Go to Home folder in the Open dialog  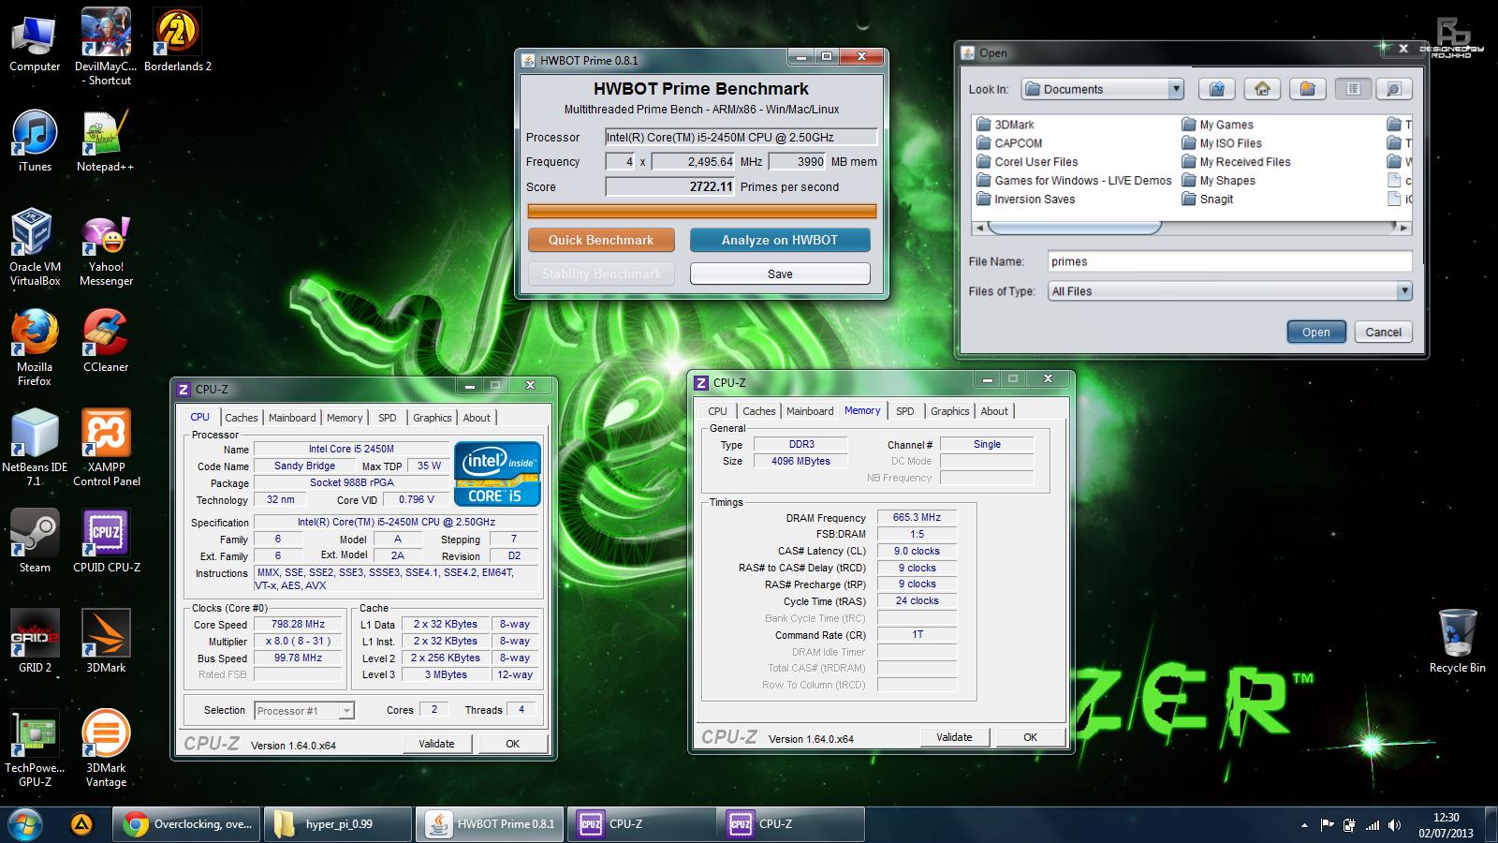[x=1262, y=89]
